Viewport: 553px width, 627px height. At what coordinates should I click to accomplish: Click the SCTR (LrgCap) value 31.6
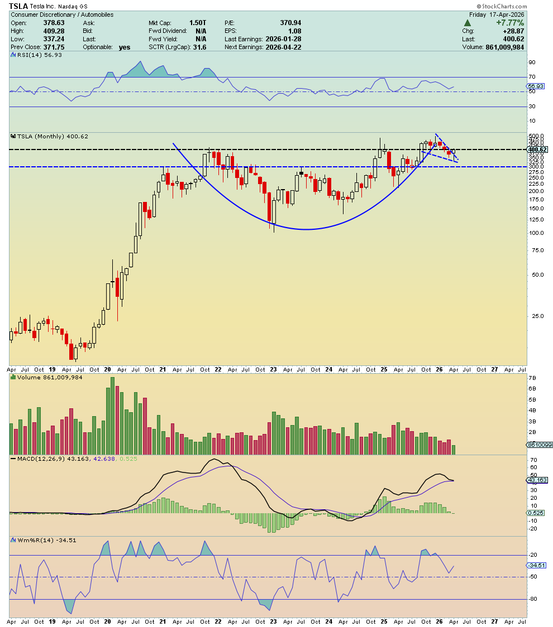[x=199, y=47]
